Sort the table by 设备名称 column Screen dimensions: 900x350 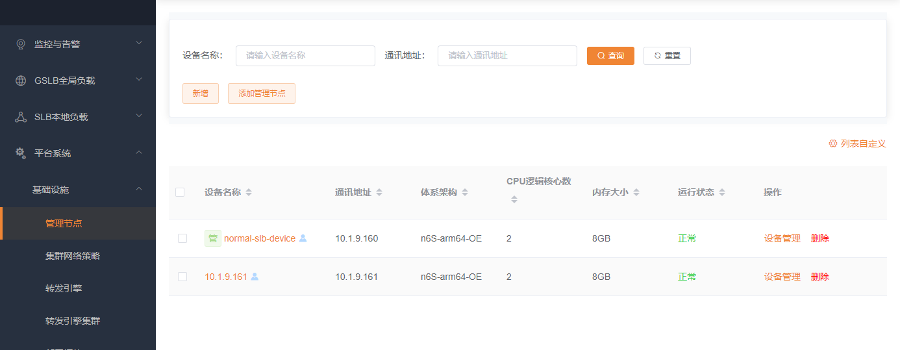pos(249,193)
